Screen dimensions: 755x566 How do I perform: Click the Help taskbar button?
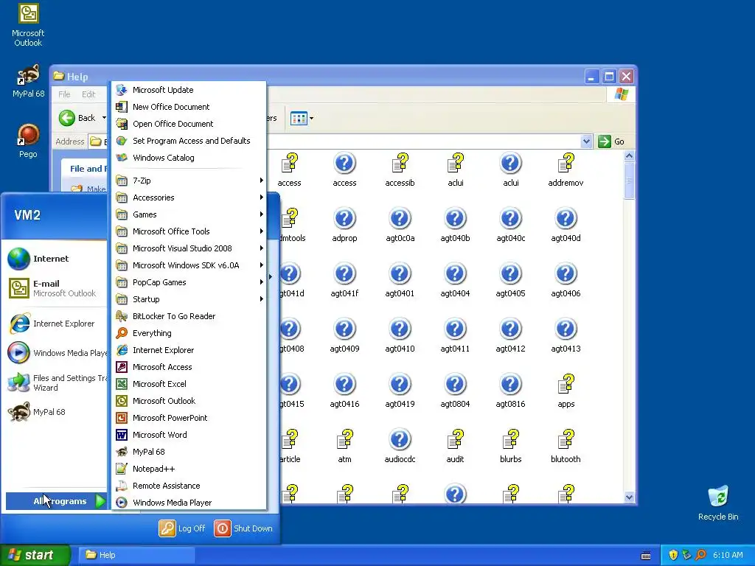[136, 555]
